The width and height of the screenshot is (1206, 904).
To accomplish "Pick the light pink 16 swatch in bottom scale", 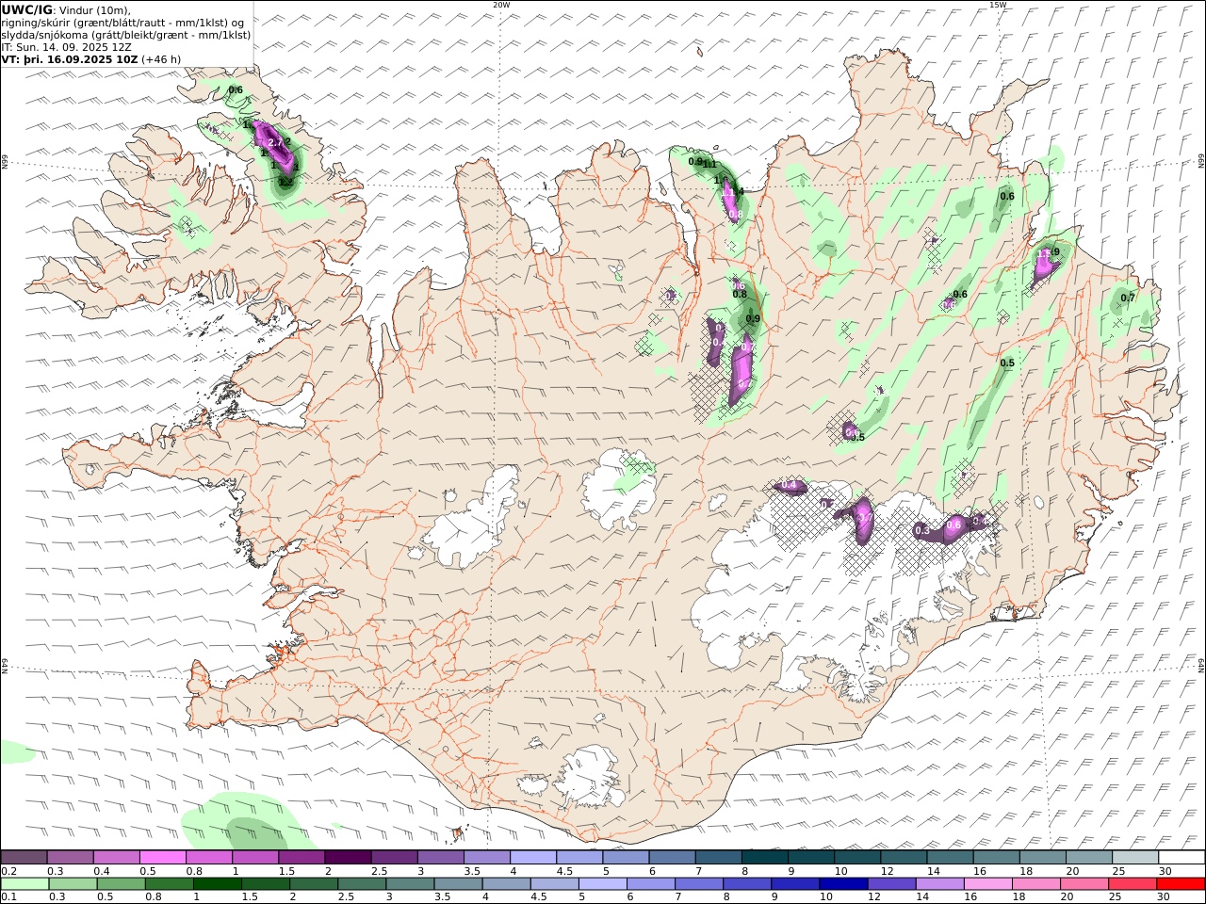I will point(986,883).
